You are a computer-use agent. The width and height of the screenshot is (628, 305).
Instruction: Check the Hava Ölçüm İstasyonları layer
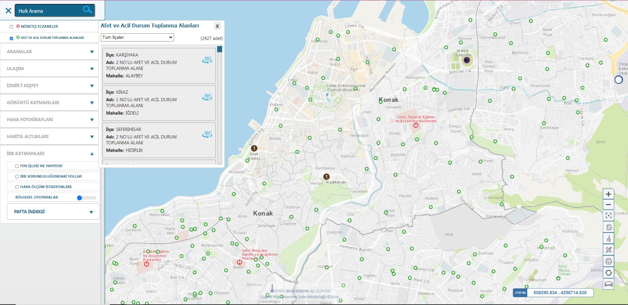pyautogui.click(x=17, y=187)
